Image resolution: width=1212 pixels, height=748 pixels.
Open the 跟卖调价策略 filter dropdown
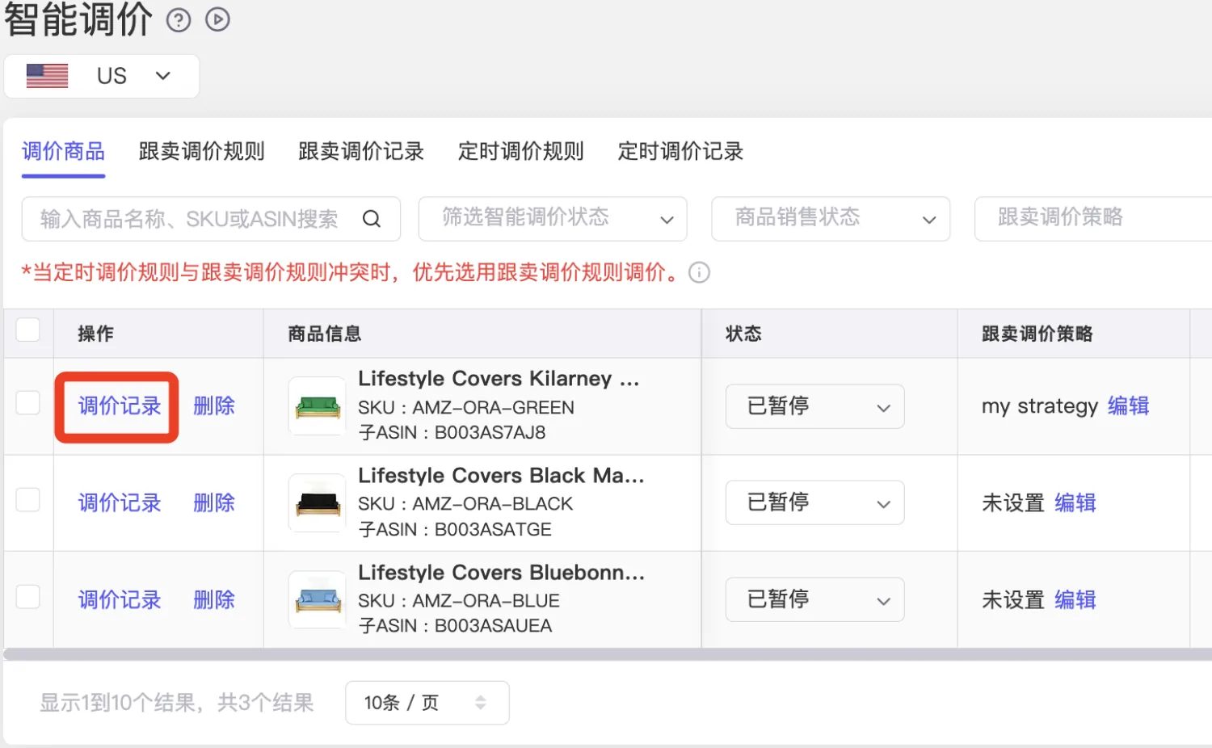click(x=1093, y=219)
